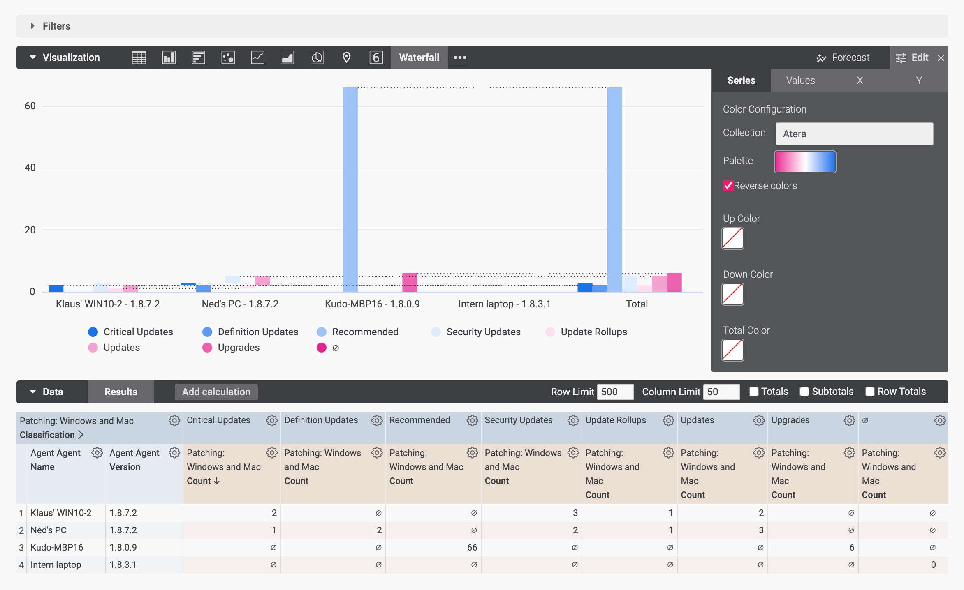Open gear menu for Updates pivot
Image resolution: width=964 pixels, height=590 pixels.
click(759, 420)
